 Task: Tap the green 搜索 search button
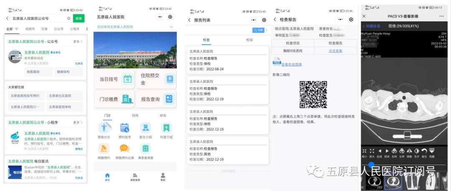pyautogui.click(x=79, y=18)
